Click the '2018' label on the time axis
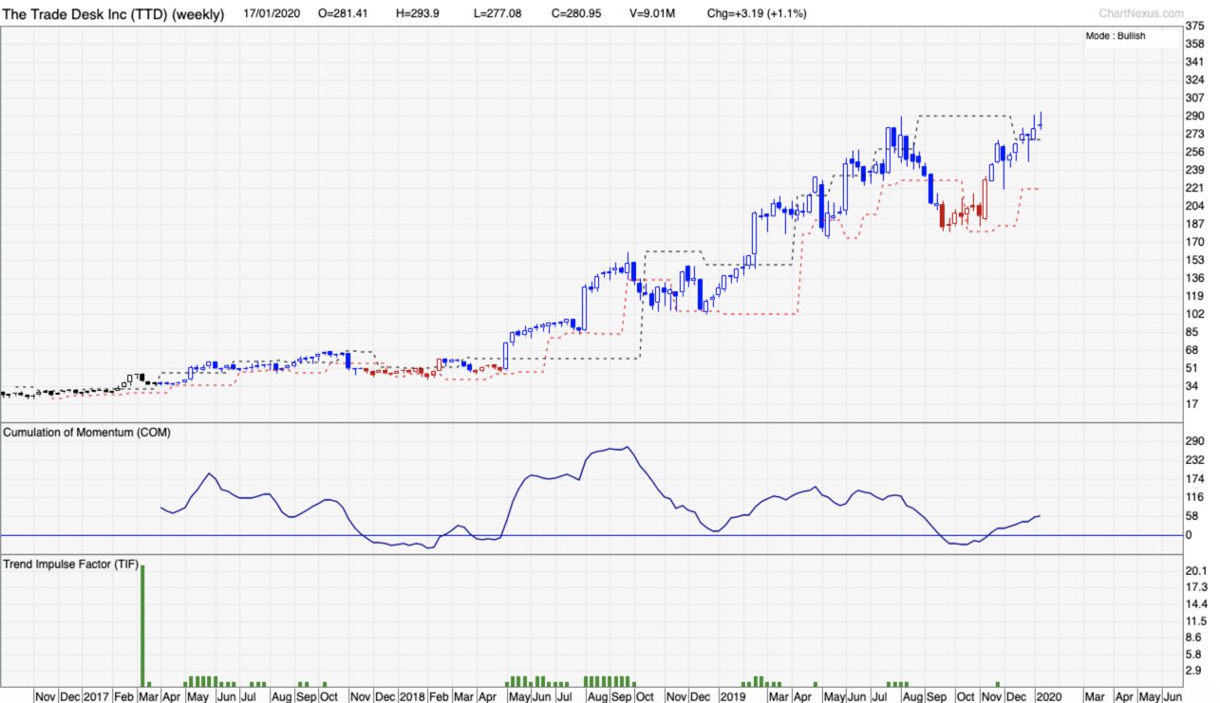The width and height of the screenshot is (1220, 703). pyautogui.click(x=410, y=695)
